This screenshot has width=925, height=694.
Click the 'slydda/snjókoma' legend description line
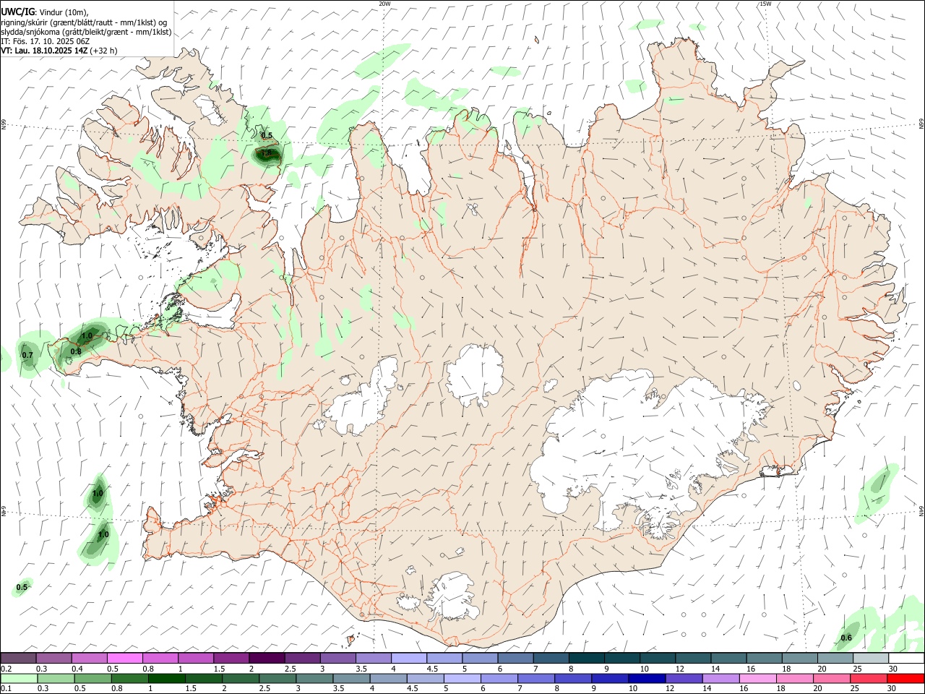coord(86,32)
